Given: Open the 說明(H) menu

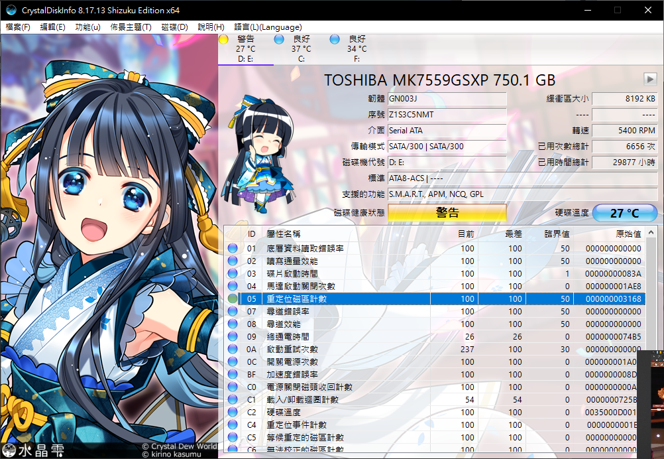Looking at the screenshot, I should [x=211, y=27].
